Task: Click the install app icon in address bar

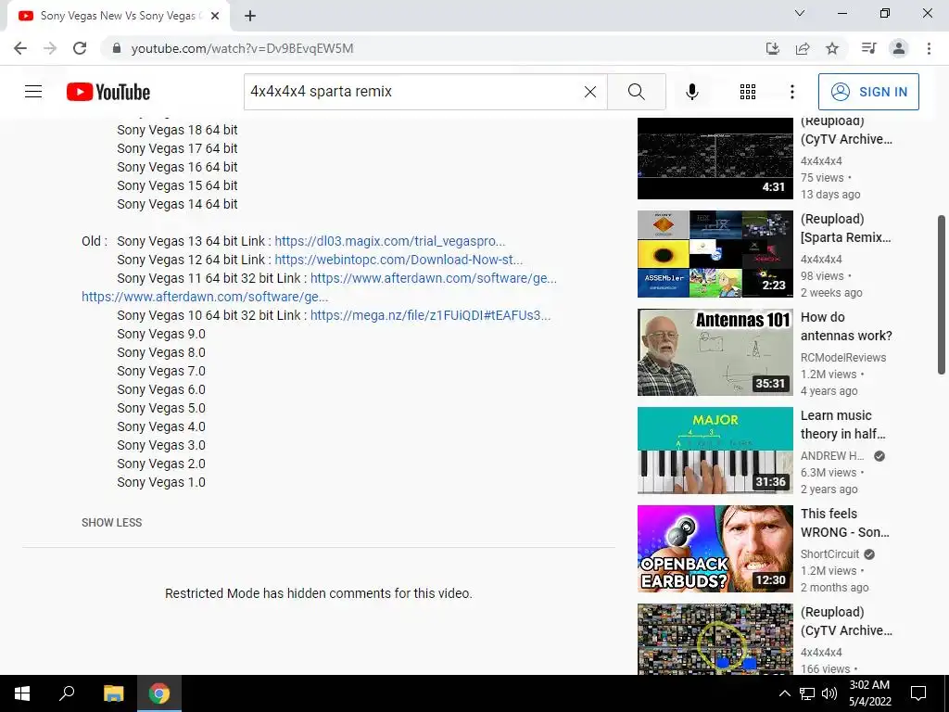Action: (x=772, y=48)
